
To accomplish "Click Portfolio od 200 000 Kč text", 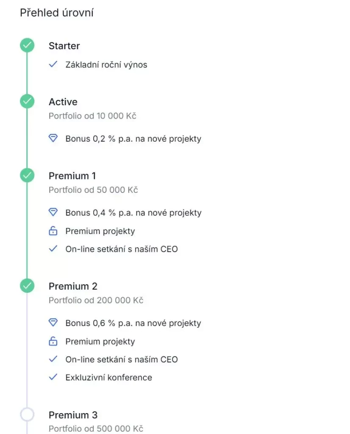I will tap(96, 300).
